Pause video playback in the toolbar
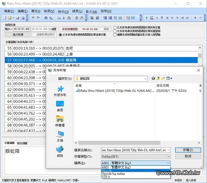 tap(157, 18)
